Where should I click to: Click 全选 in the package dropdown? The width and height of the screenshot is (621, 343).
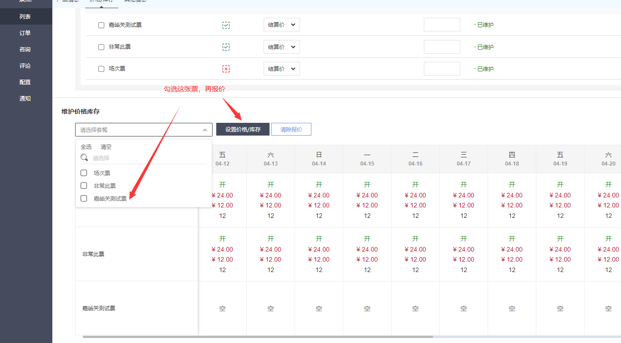[x=86, y=147]
